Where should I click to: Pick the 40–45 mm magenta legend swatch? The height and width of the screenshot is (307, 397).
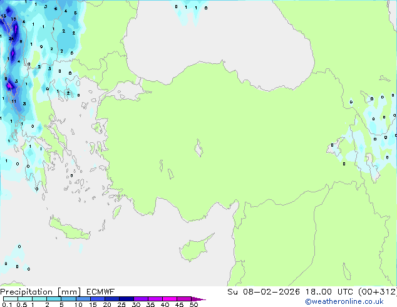[x=170, y=299]
